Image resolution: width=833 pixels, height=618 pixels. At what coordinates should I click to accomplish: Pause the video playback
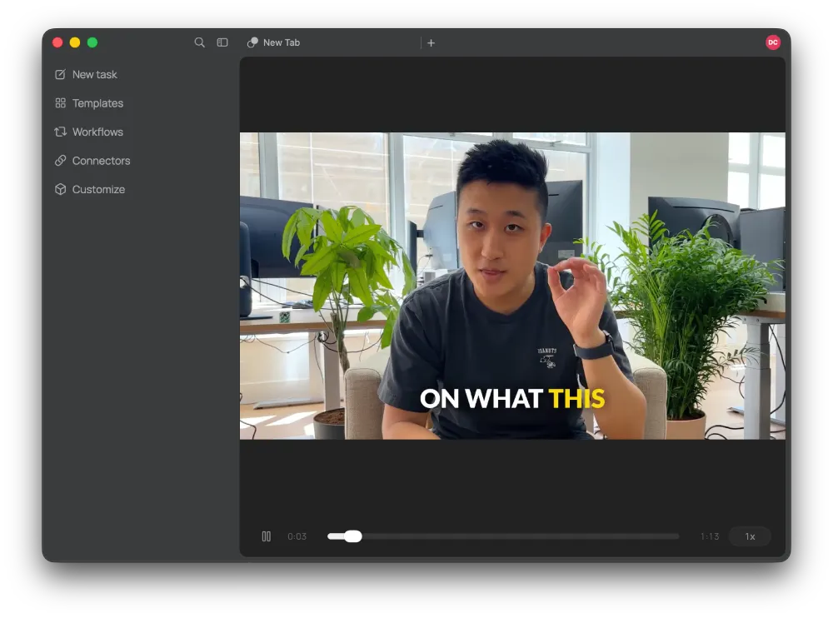tap(267, 536)
